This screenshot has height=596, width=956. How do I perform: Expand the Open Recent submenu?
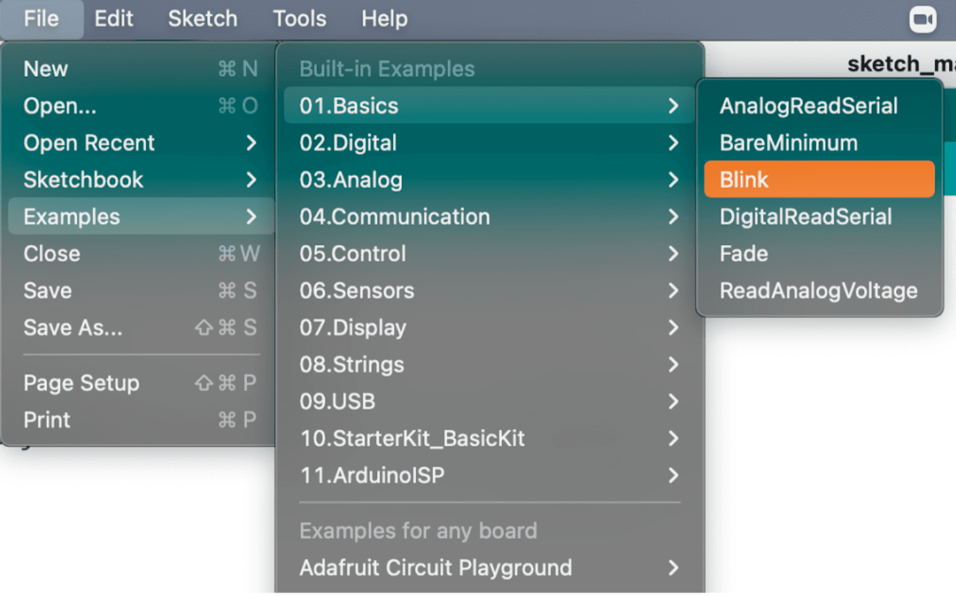[141, 143]
